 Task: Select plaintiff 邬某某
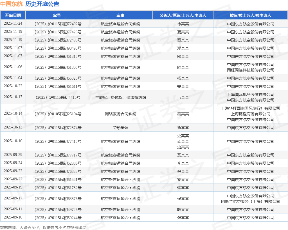click(x=183, y=56)
